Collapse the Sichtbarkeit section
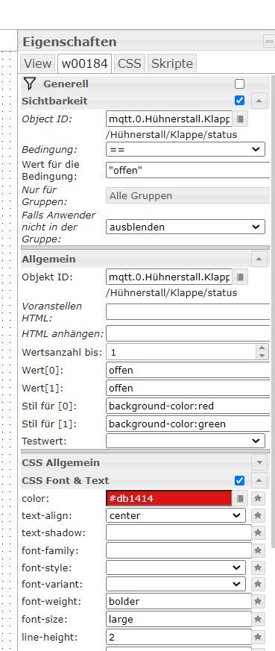Screen dimensions: 275x651 [259, 101]
